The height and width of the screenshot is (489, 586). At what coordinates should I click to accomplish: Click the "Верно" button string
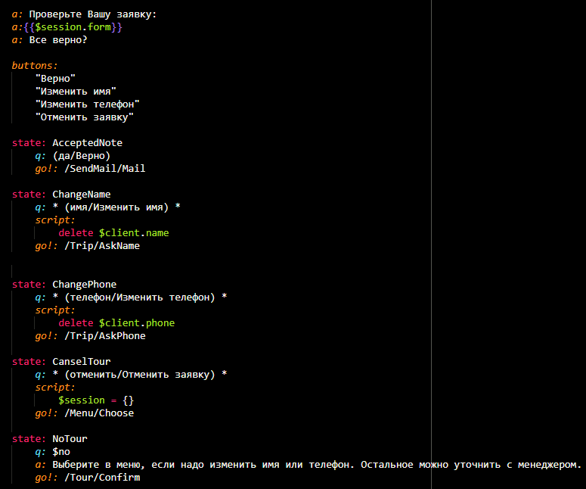pos(55,79)
